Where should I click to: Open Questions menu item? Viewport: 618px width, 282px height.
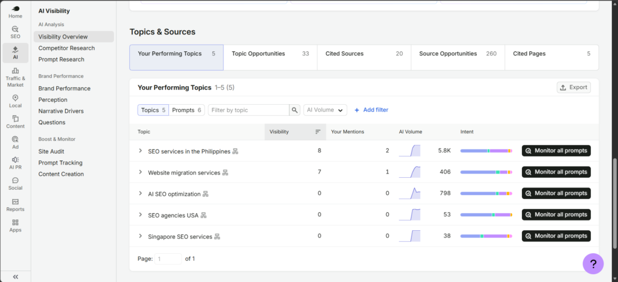52,122
